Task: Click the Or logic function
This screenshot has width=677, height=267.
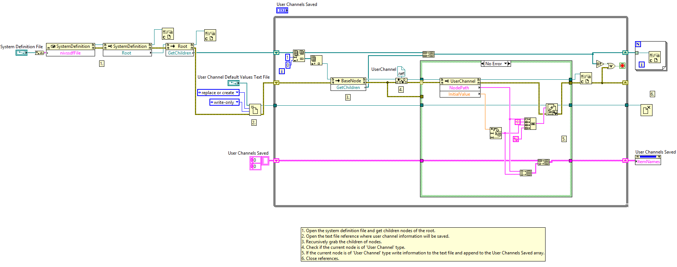Action: [611, 66]
